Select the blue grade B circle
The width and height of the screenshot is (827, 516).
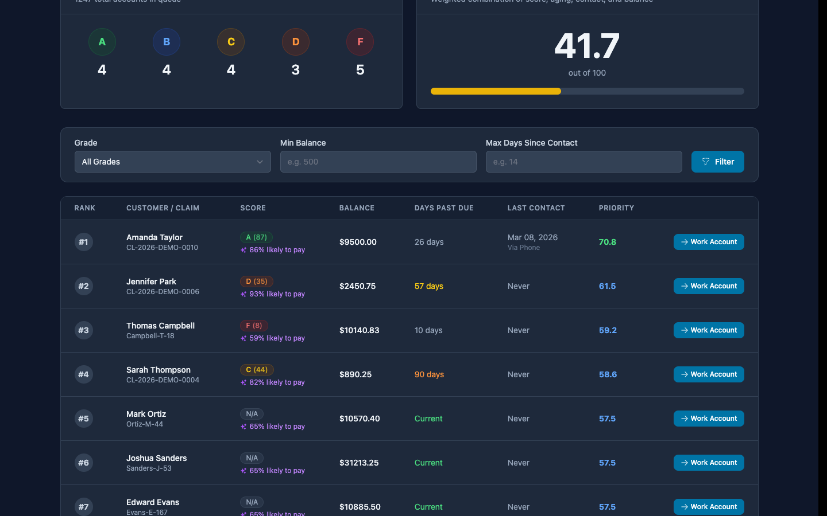(x=167, y=41)
